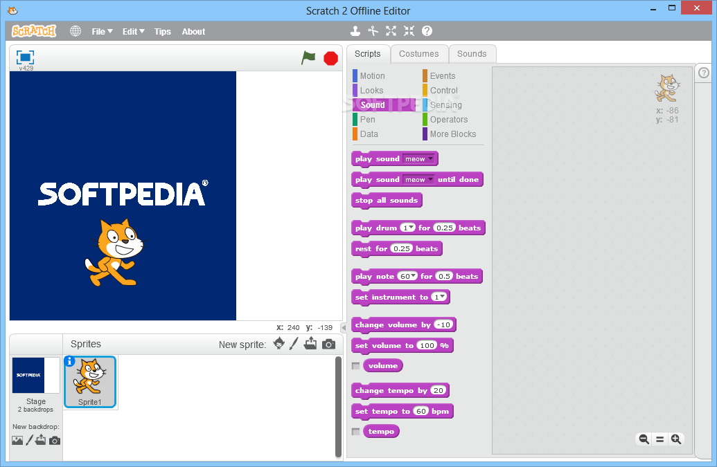Image resolution: width=717 pixels, height=467 pixels.
Task: Click change volume by value field
Action: click(443, 324)
